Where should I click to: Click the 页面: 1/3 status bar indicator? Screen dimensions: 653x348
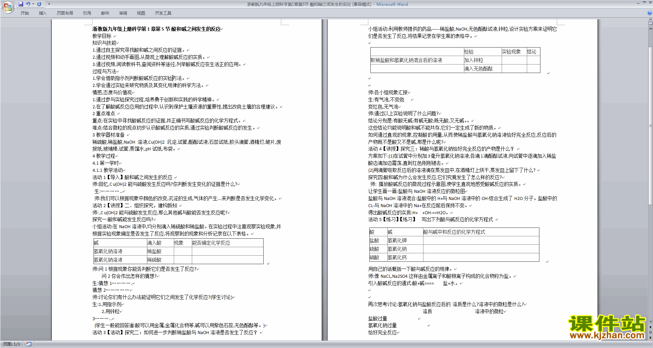[x=12, y=344]
